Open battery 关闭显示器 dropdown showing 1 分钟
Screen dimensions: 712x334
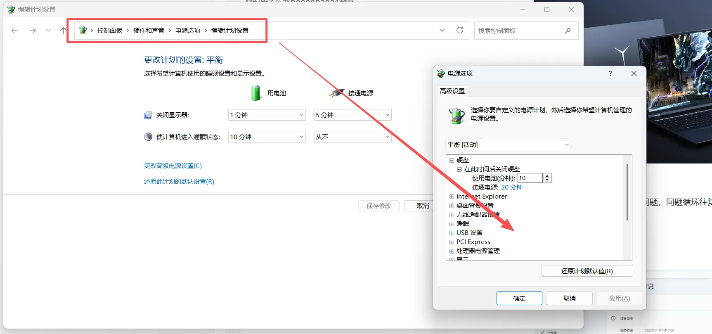click(267, 115)
